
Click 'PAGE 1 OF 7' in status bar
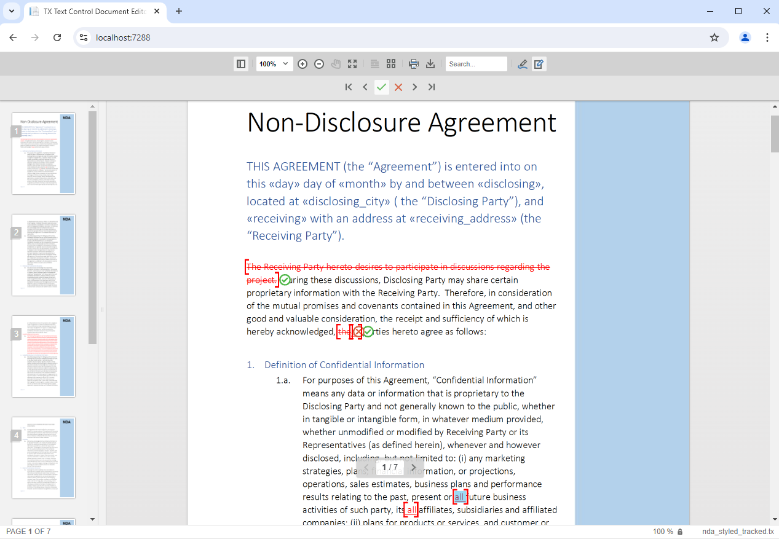pos(28,532)
